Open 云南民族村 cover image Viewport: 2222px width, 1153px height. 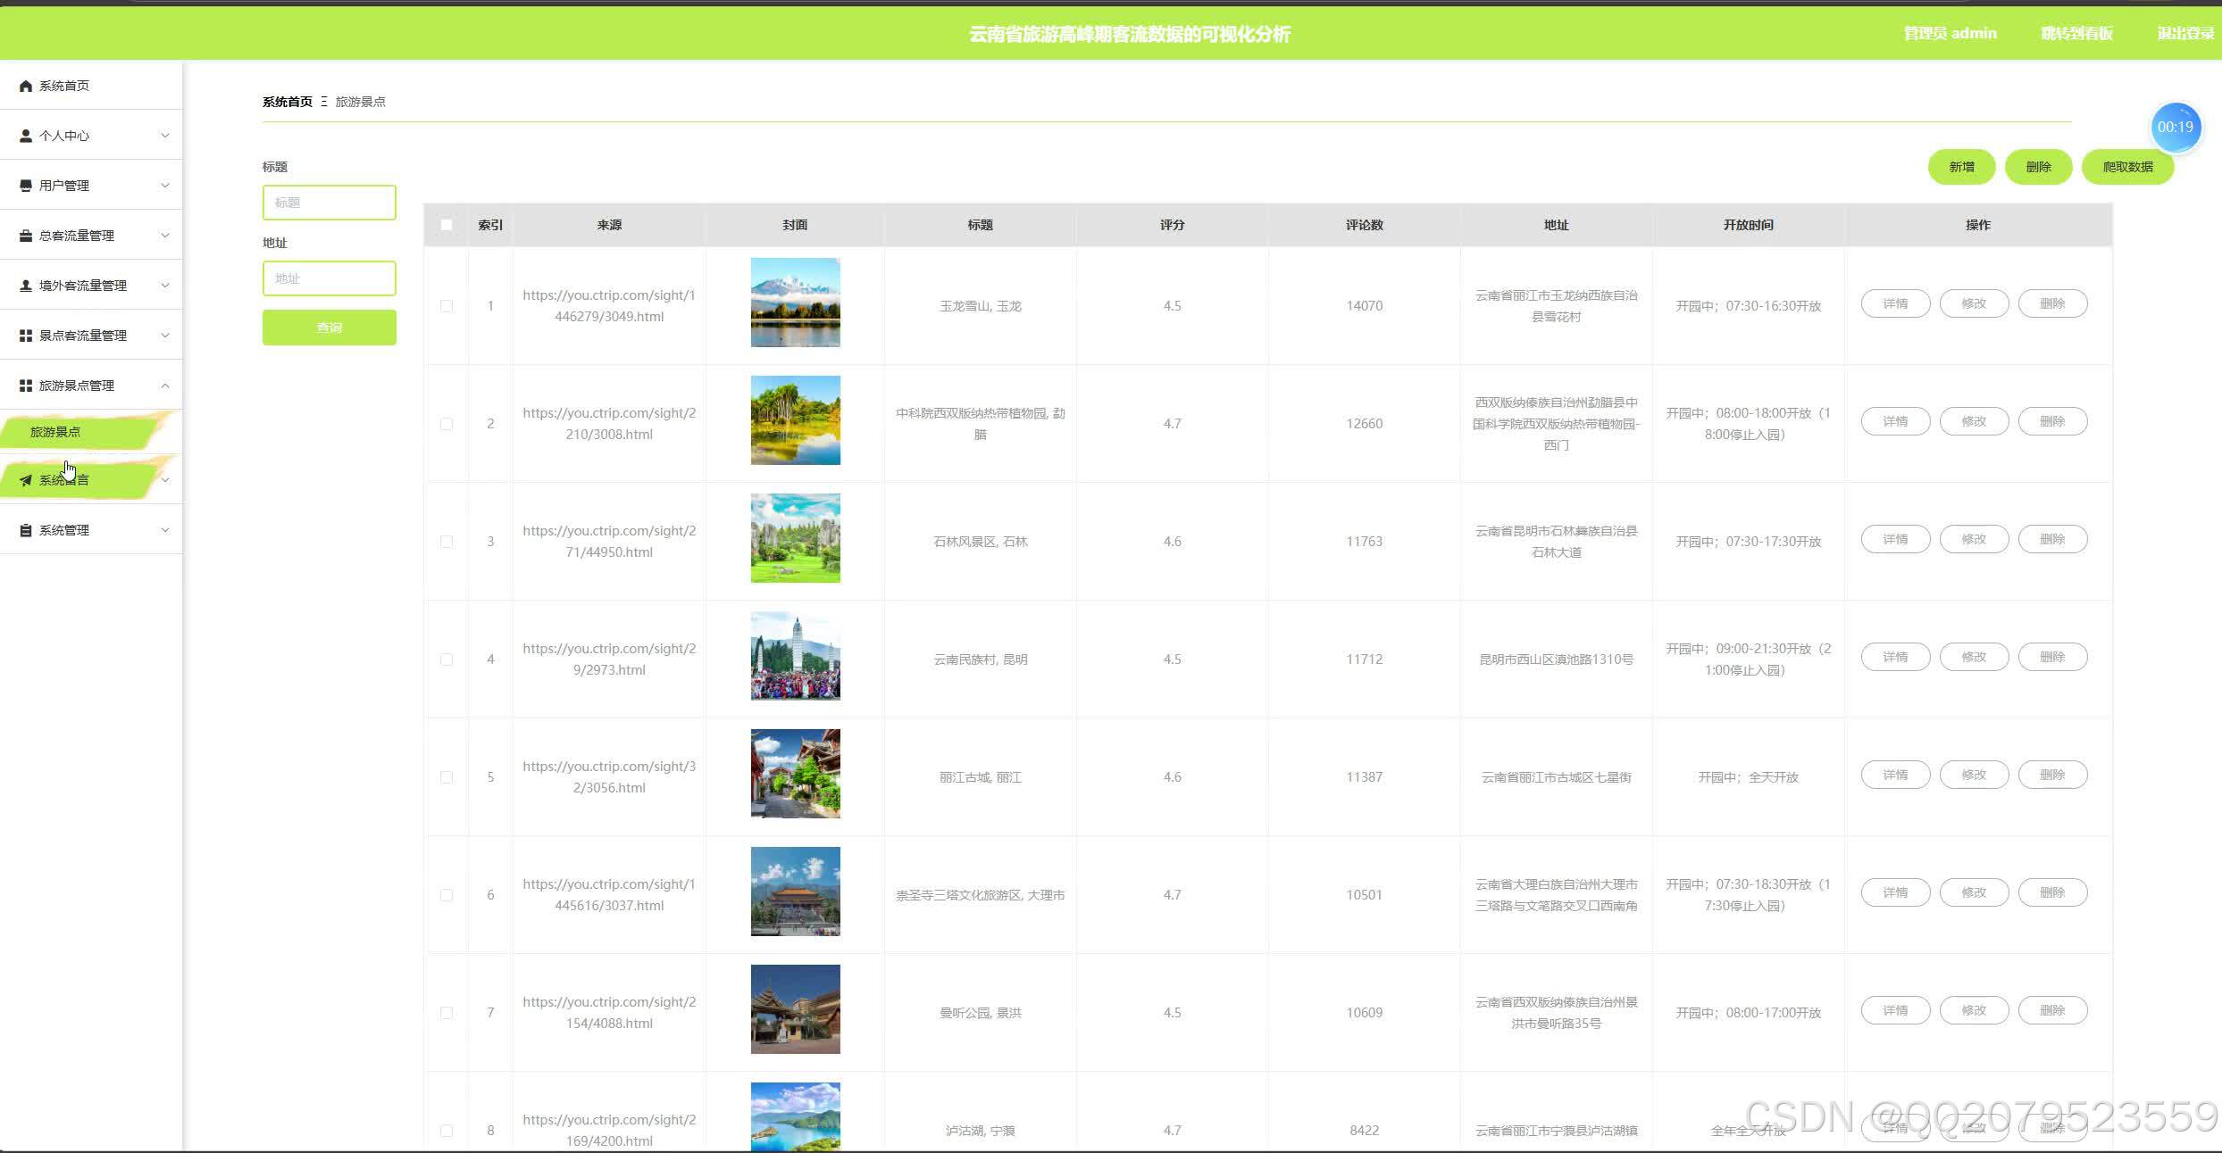[x=795, y=656]
